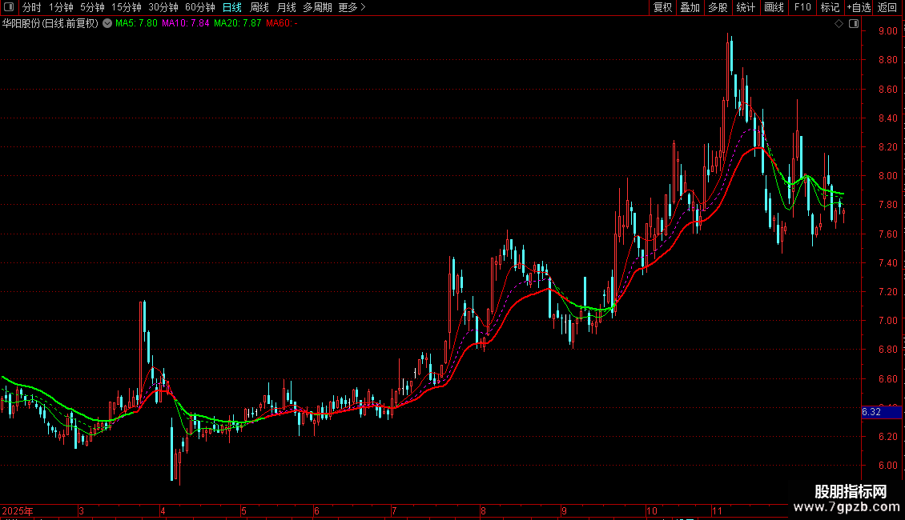The image size is (905, 520).
Task: Activate the 画线 drawing tool
Action: click(774, 7)
